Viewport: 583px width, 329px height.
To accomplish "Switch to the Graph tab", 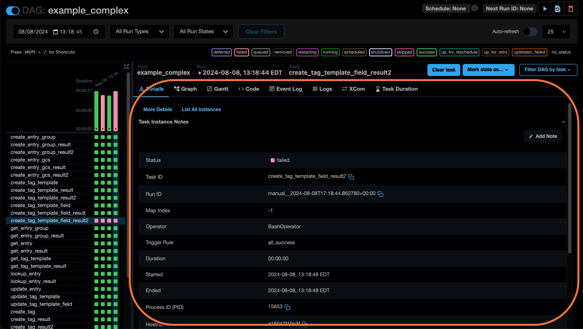I will (x=186, y=89).
